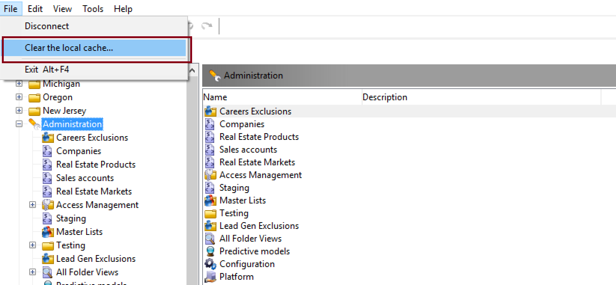Select Companies in the tree
Screen dimensions: 616x285
[79, 151]
